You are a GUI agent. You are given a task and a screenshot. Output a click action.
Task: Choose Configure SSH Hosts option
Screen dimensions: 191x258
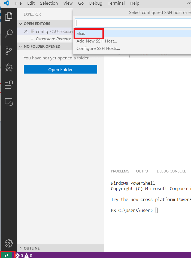pyautogui.click(x=132, y=48)
